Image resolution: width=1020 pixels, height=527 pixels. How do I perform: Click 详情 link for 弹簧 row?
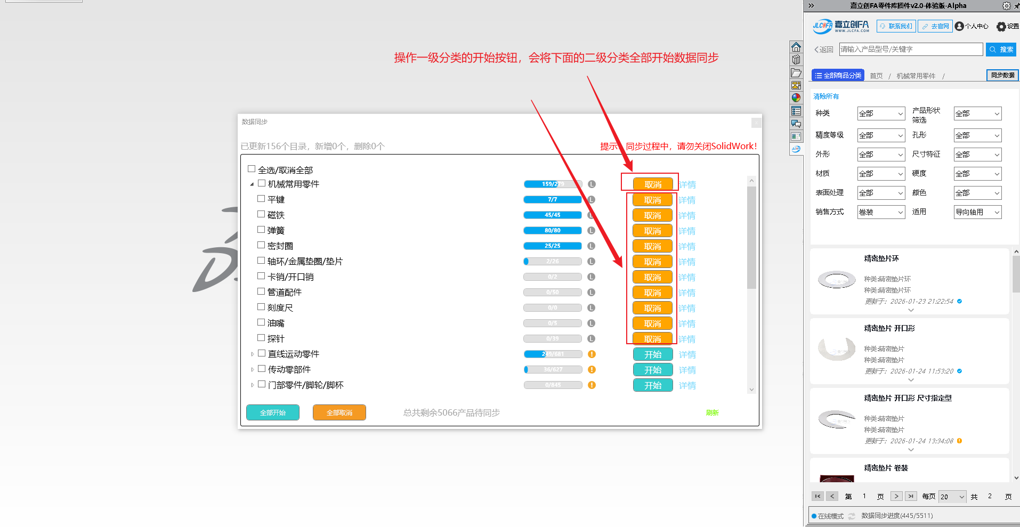click(x=687, y=231)
